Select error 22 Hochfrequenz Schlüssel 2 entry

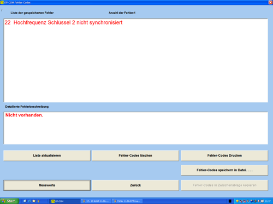point(63,22)
